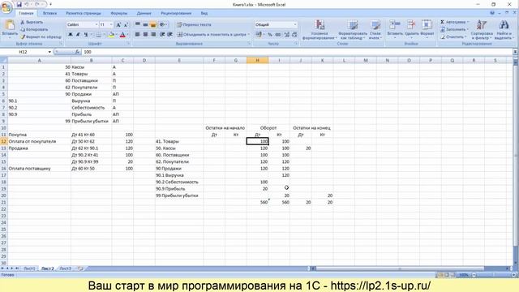Align cell content to the top
Image resolution: width=519 pixels, height=292 pixels.
(137, 24)
